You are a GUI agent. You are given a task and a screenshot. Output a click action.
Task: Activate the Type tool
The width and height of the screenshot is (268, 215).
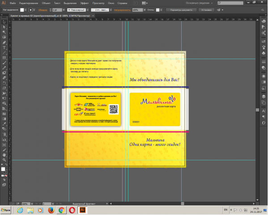click(x=4, y=47)
